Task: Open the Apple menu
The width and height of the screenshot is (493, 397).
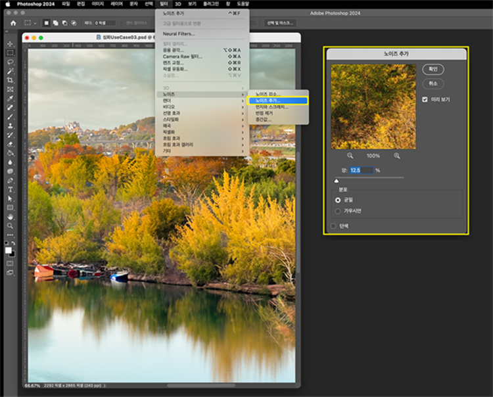Action: click(7, 4)
